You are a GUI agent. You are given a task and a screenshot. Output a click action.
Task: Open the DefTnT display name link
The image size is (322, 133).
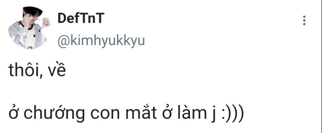click(x=81, y=18)
